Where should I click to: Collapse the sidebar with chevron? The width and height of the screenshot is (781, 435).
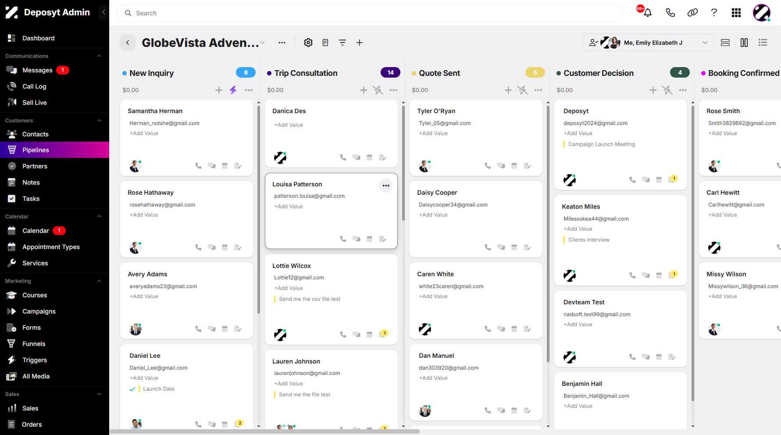pos(103,12)
